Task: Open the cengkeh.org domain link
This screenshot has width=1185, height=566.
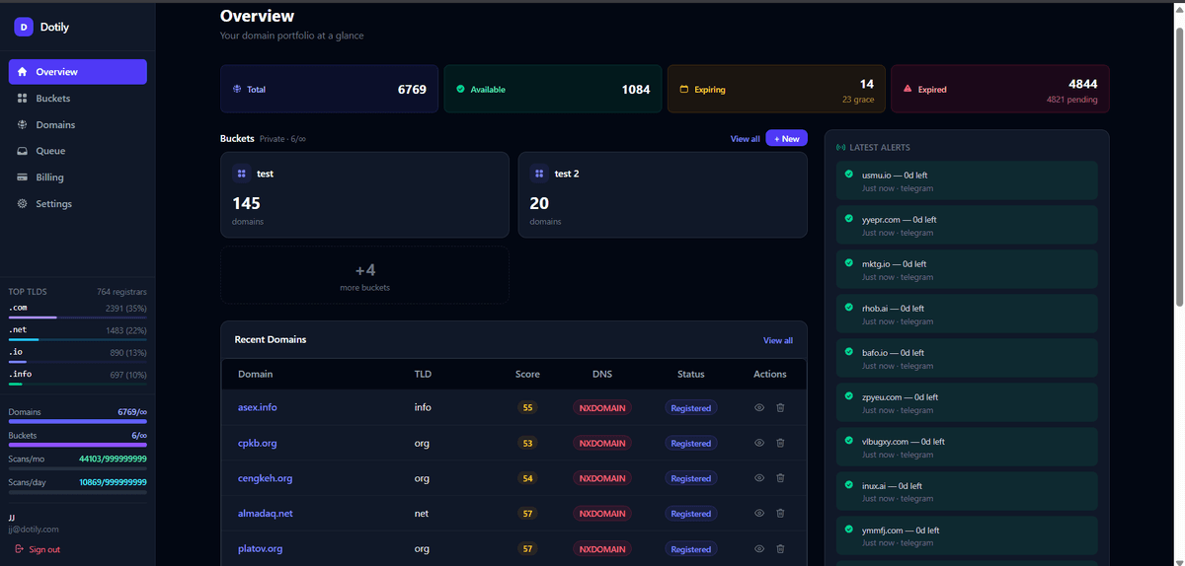Action: (x=266, y=478)
